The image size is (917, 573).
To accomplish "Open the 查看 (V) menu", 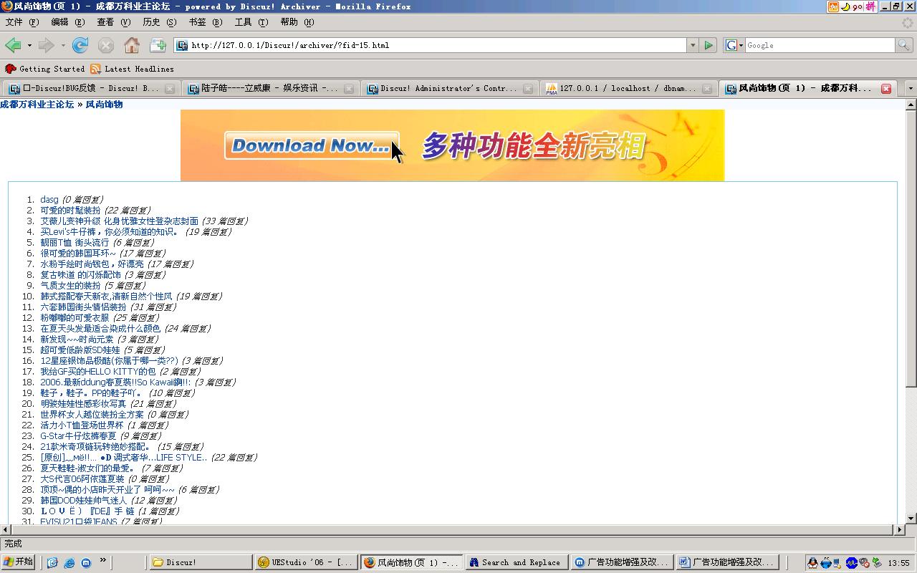I will (114, 22).
